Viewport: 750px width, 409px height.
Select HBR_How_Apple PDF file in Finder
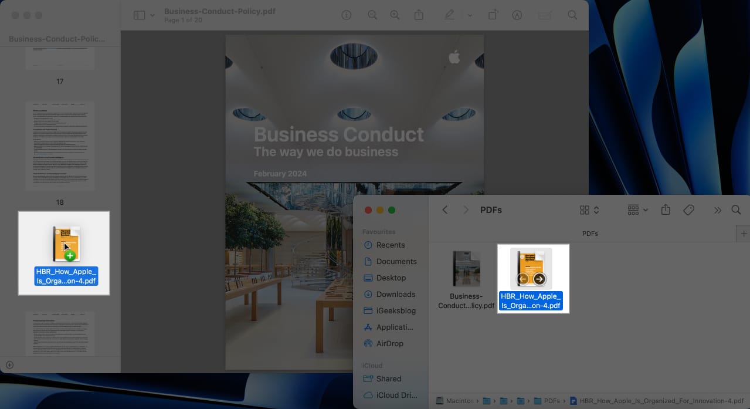(x=531, y=279)
